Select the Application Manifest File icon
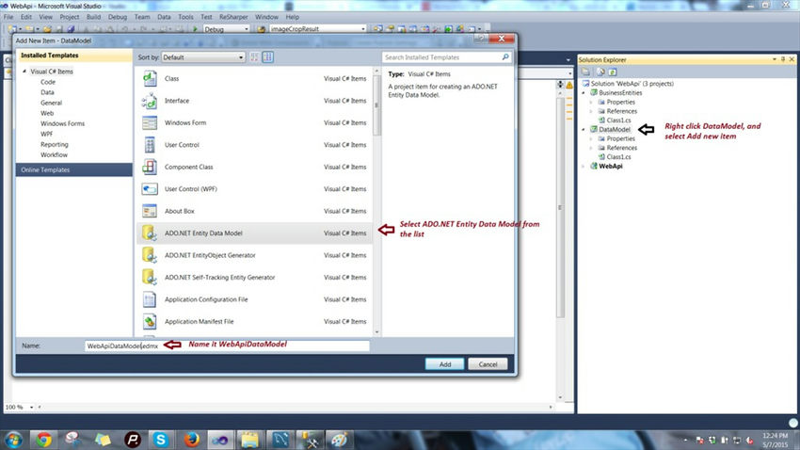 [x=150, y=321]
